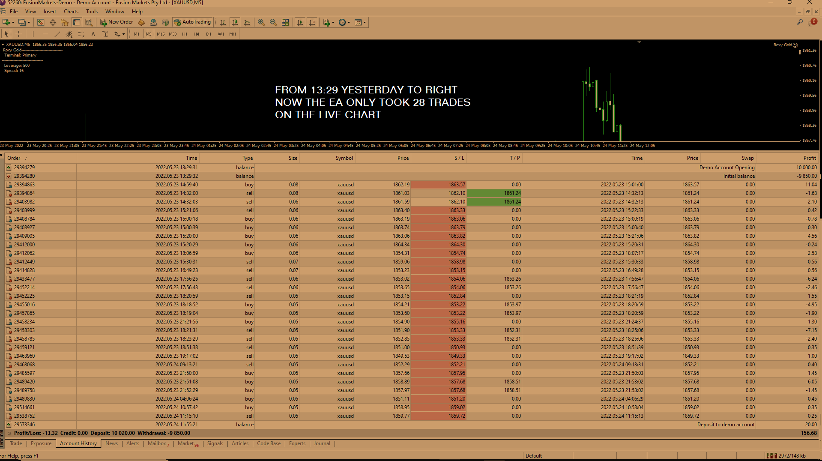
Task: Open the Strategy Tester icon
Action: coord(89,22)
